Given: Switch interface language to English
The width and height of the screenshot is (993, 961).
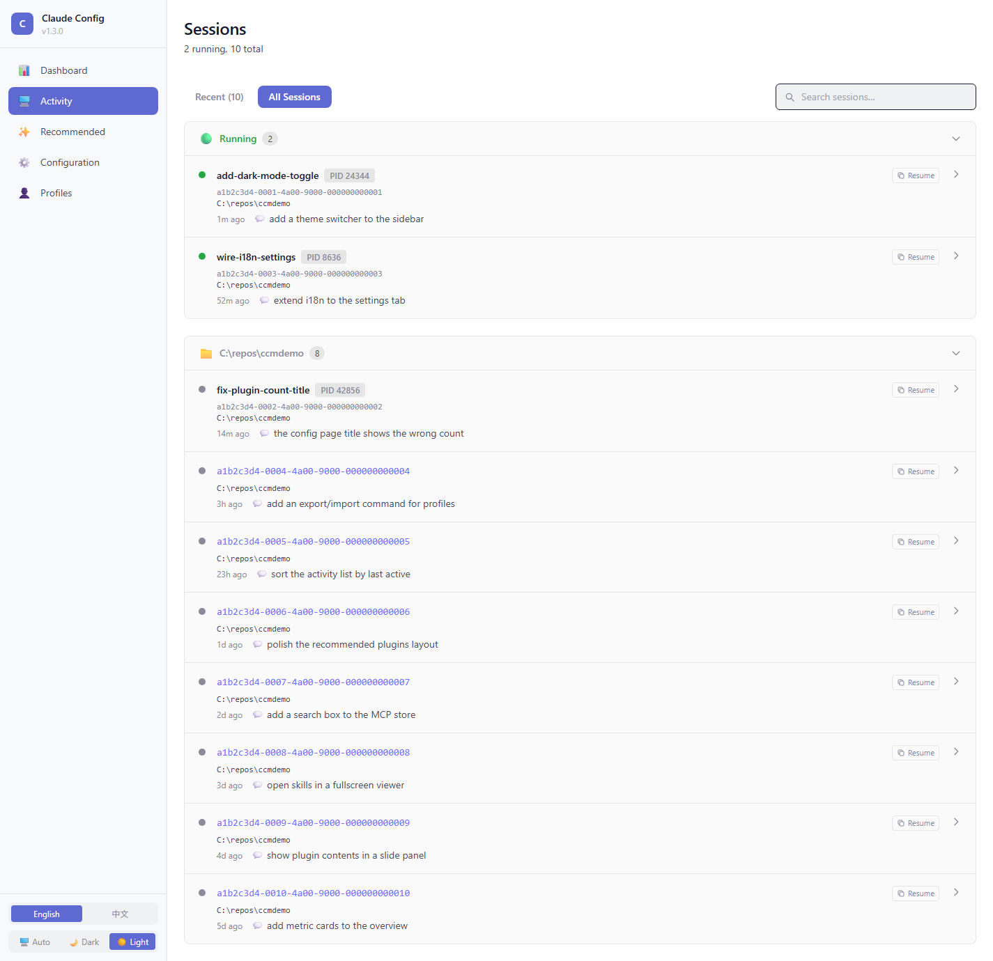Looking at the screenshot, I should coord(47,914).
